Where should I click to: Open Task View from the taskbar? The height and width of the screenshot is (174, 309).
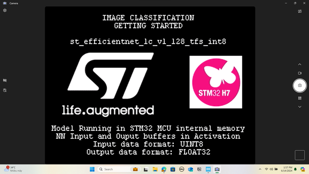pyautogui.click(x=146, y=169)
